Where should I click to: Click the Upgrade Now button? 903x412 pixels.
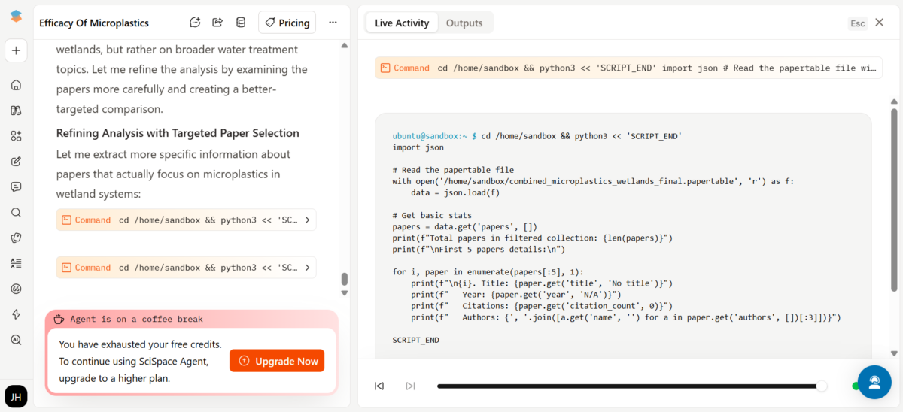[x=277, y=361]
